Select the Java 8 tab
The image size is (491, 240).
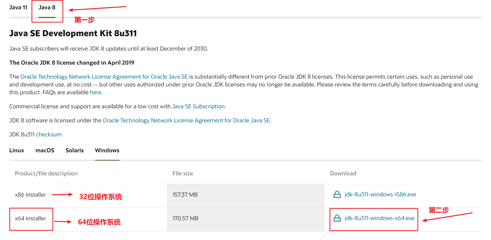click(47, 7)
